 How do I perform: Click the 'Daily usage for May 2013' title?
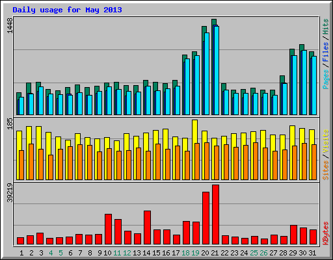[67, 10]
